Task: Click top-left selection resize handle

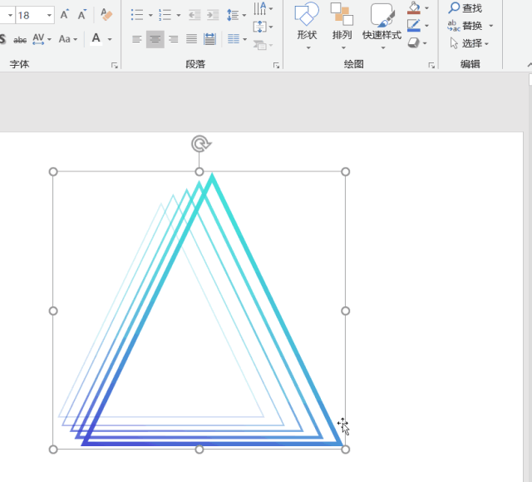Action: coord(53,171)
